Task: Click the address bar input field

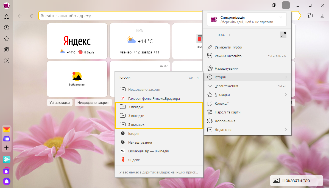Action: click(121, 16)
